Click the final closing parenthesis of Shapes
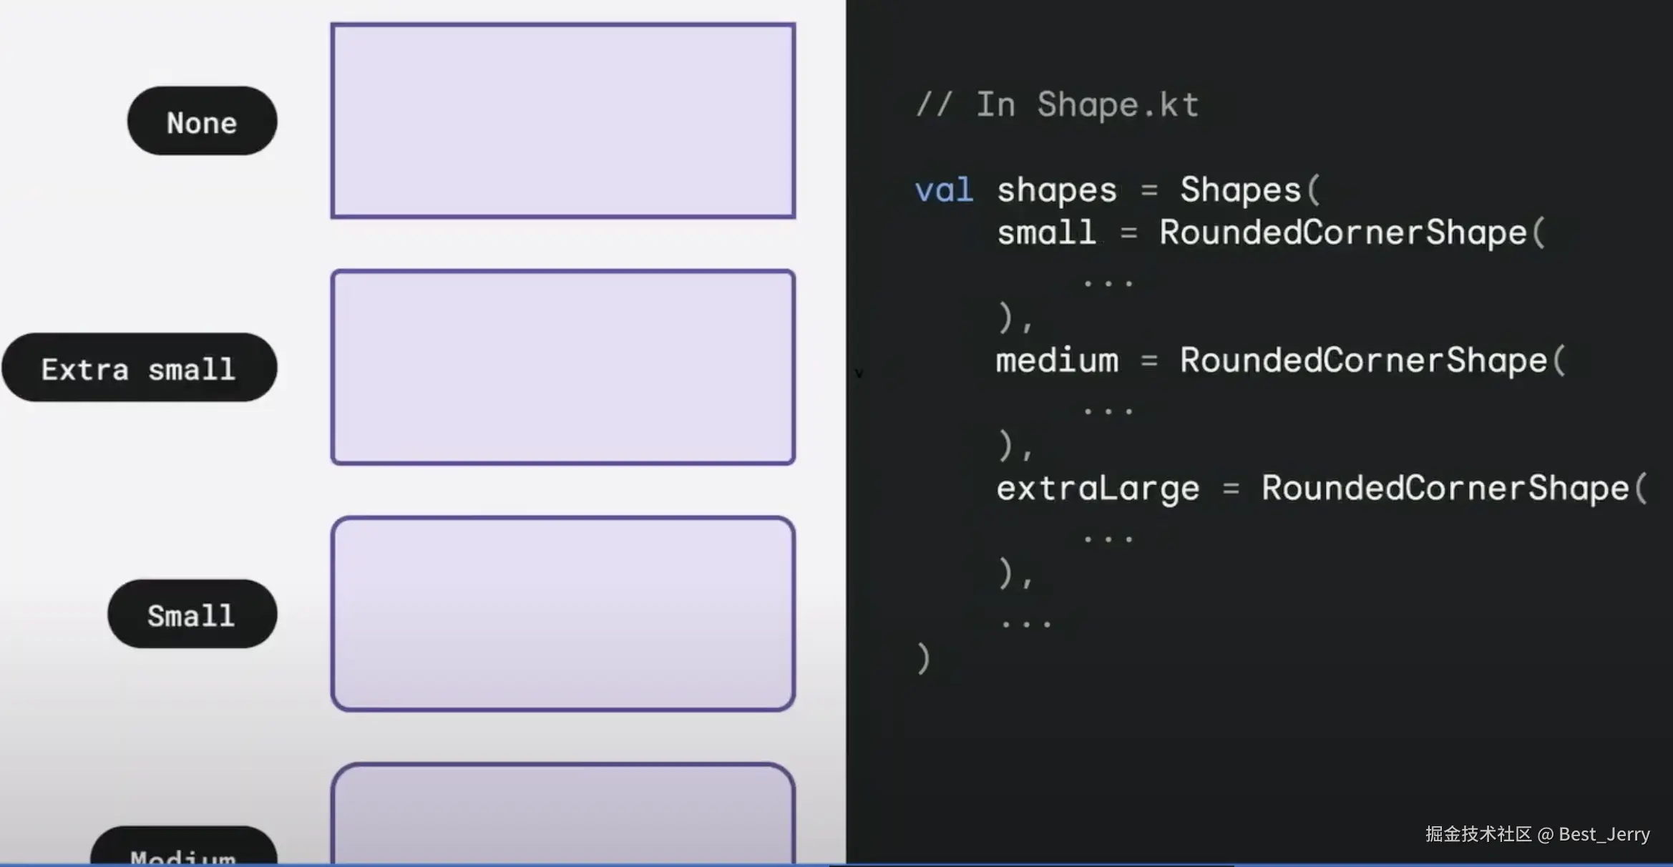The width and height of the screenshot is (1673, 867). 924,658
